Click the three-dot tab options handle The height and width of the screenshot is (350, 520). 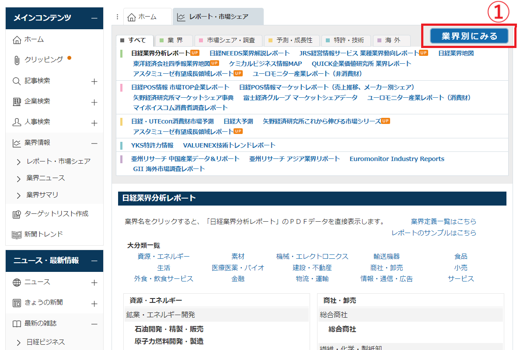[x=117, y=17]
